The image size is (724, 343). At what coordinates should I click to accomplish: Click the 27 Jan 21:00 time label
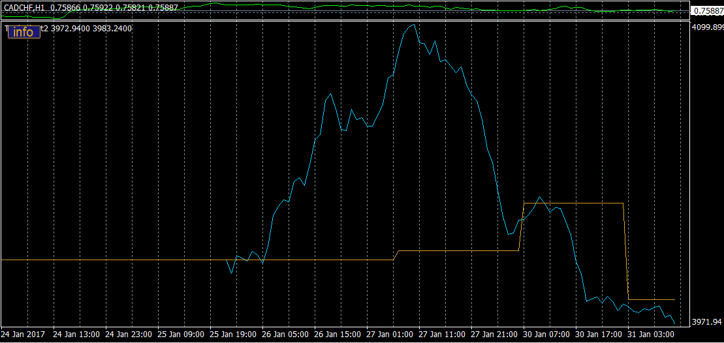(x=494, y=334)
